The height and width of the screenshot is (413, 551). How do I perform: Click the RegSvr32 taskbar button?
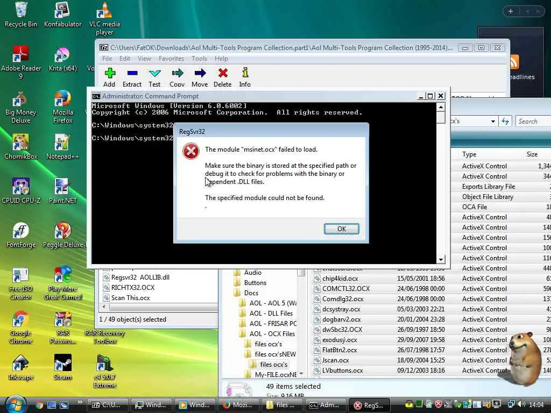(369, 405)
